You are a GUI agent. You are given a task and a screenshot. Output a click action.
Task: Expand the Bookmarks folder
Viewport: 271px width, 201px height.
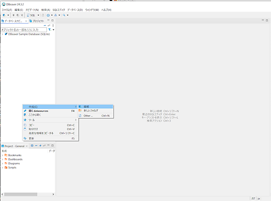pyautogui.click(x=2, y=155)
